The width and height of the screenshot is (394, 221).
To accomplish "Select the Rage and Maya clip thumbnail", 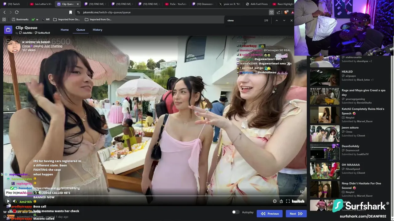I will tap(324, 96).
